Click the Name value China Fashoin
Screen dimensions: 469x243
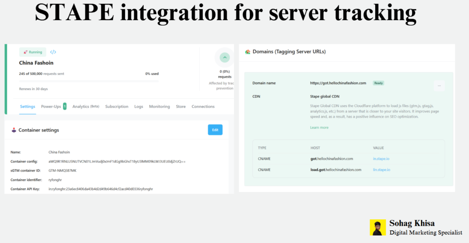point(59,152)
